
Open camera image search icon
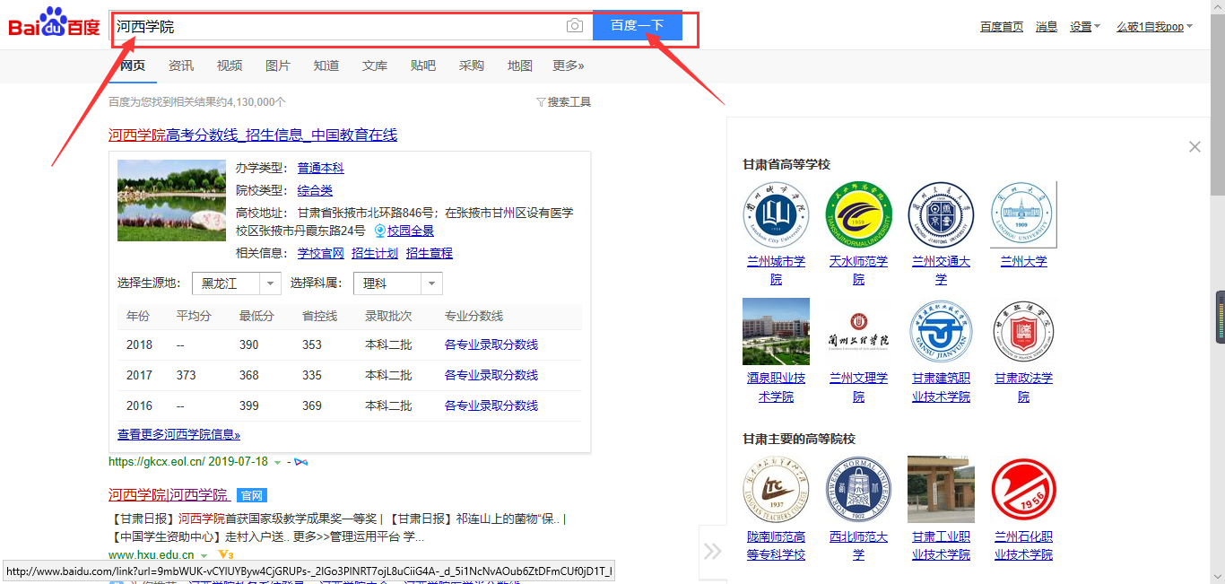[575, 26]
